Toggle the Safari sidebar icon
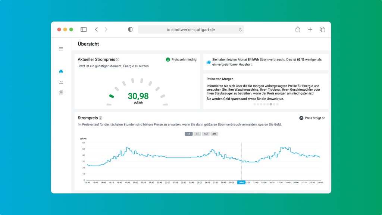The width and height of the screenshot is (382, 215). [84, 29]
